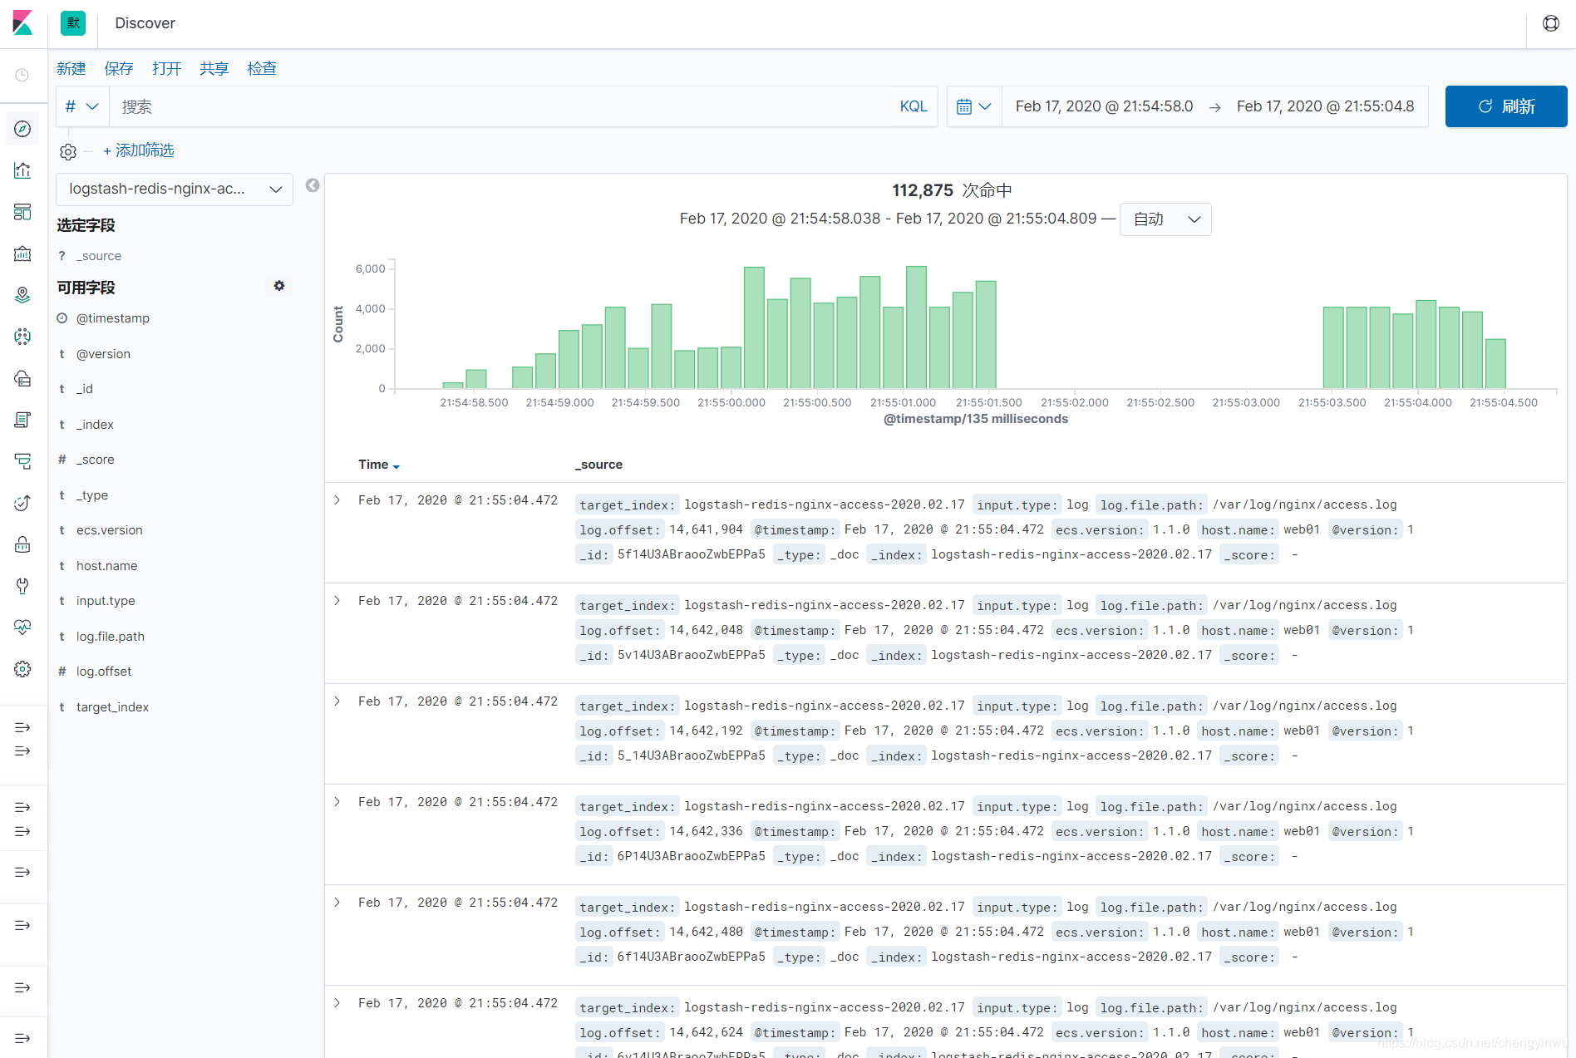Click the help icon at top right

[x=1551, y=23]
